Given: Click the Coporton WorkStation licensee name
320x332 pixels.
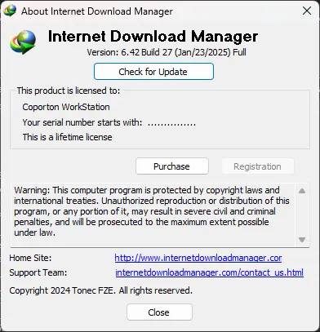Looking at the screenshot, I should tap(66, 107).
